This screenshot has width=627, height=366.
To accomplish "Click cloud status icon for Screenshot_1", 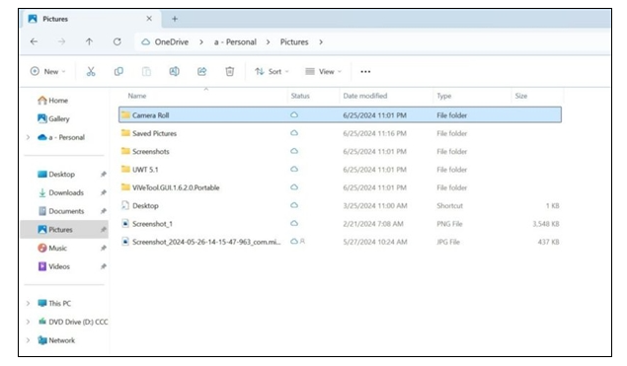I will coord(294,223).
